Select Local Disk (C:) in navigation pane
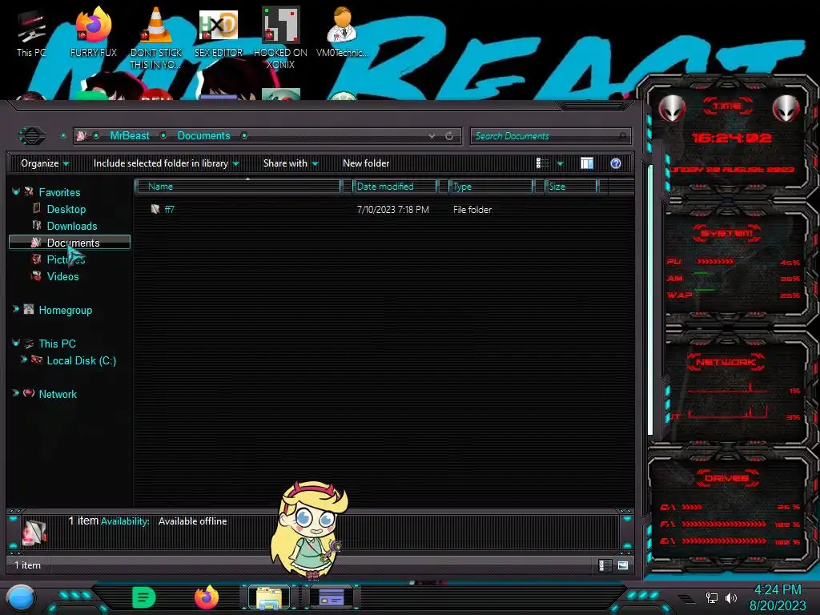The height and width of the screenshot is (615, 820). (81, 360)
